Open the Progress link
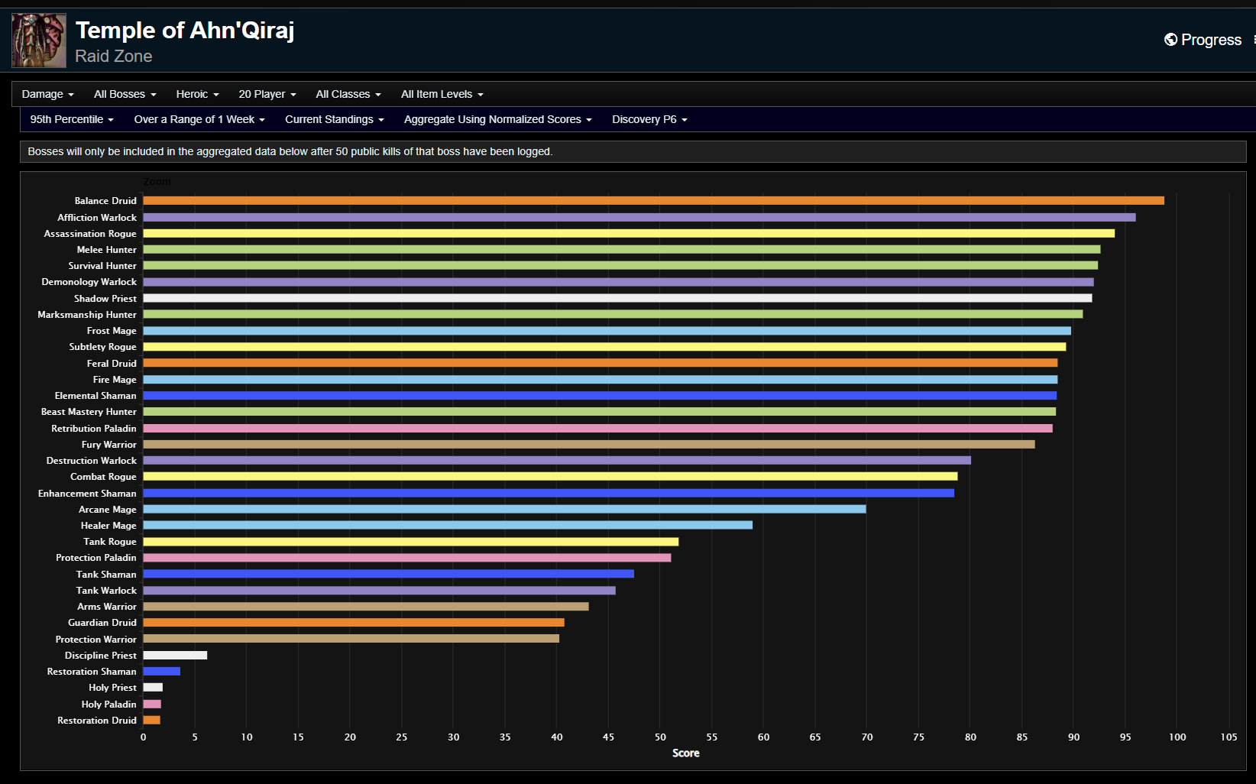This screenshot has height=784, width=1256. (x=1211, y=40)
